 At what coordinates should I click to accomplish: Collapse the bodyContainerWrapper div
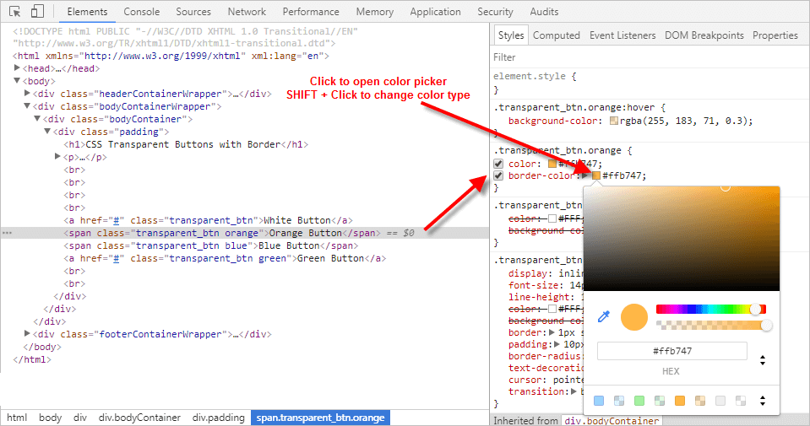[27, 106]
